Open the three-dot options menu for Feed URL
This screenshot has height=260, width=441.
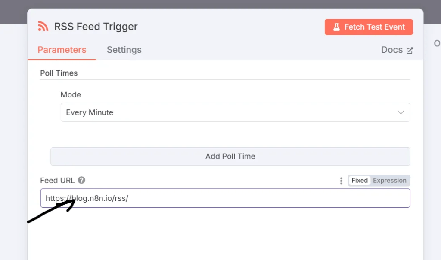tap(341, 181)
